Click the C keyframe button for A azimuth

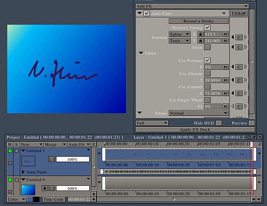[239, 93]
